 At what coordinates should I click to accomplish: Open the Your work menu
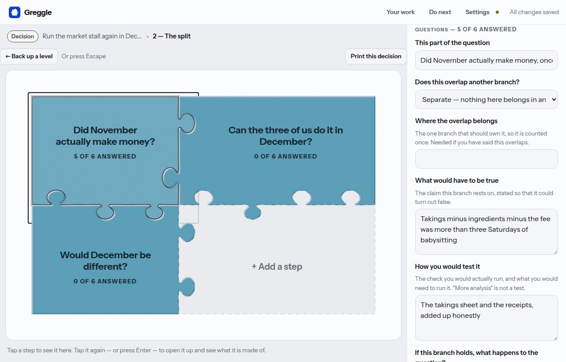401,12
